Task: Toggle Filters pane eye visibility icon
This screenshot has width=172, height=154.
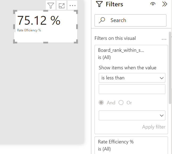Action: coord(153,4)
